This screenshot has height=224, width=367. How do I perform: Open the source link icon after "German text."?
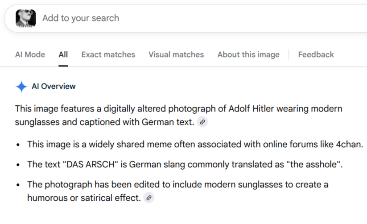pyautogui.click(x=202, y=122)
